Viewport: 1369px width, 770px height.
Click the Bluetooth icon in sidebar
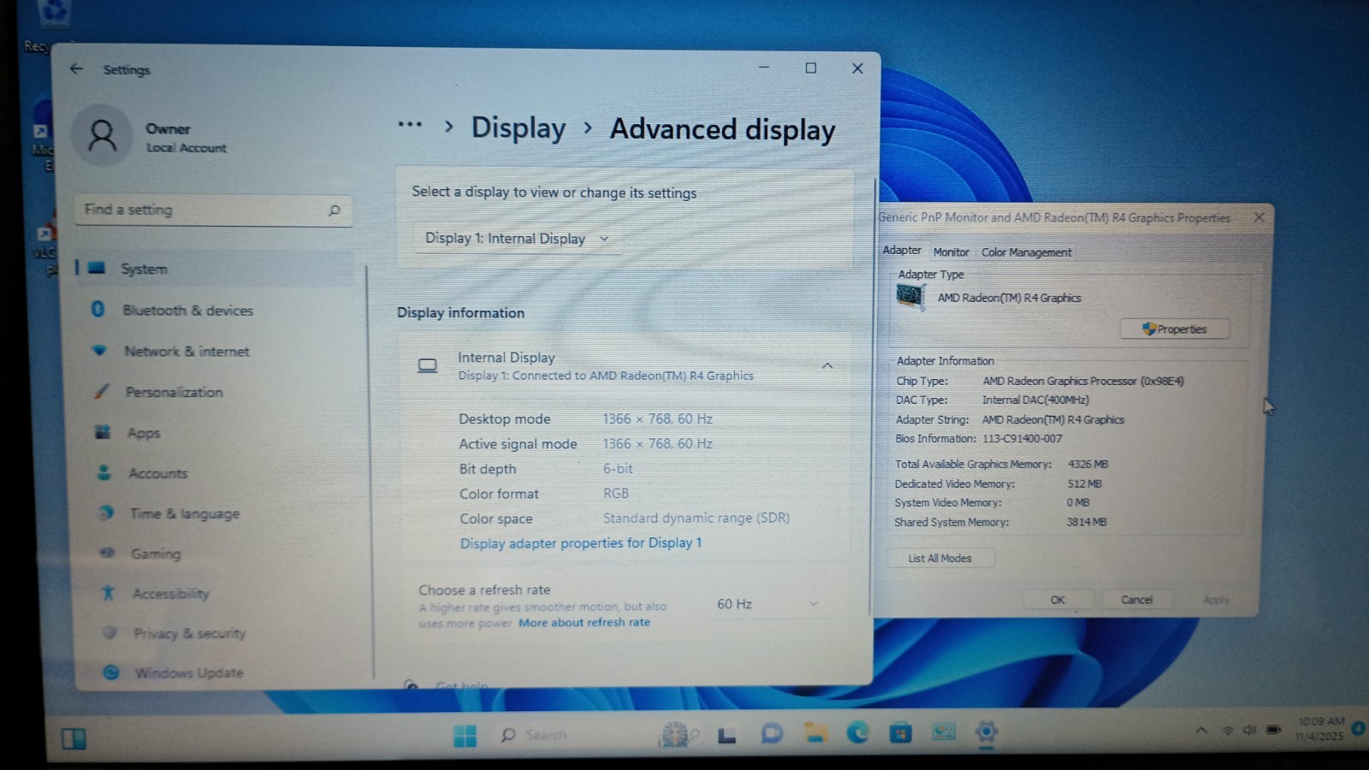pos(98,309)
